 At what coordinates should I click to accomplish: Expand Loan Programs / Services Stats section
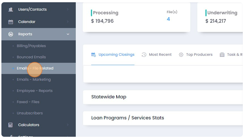point(163,118)
